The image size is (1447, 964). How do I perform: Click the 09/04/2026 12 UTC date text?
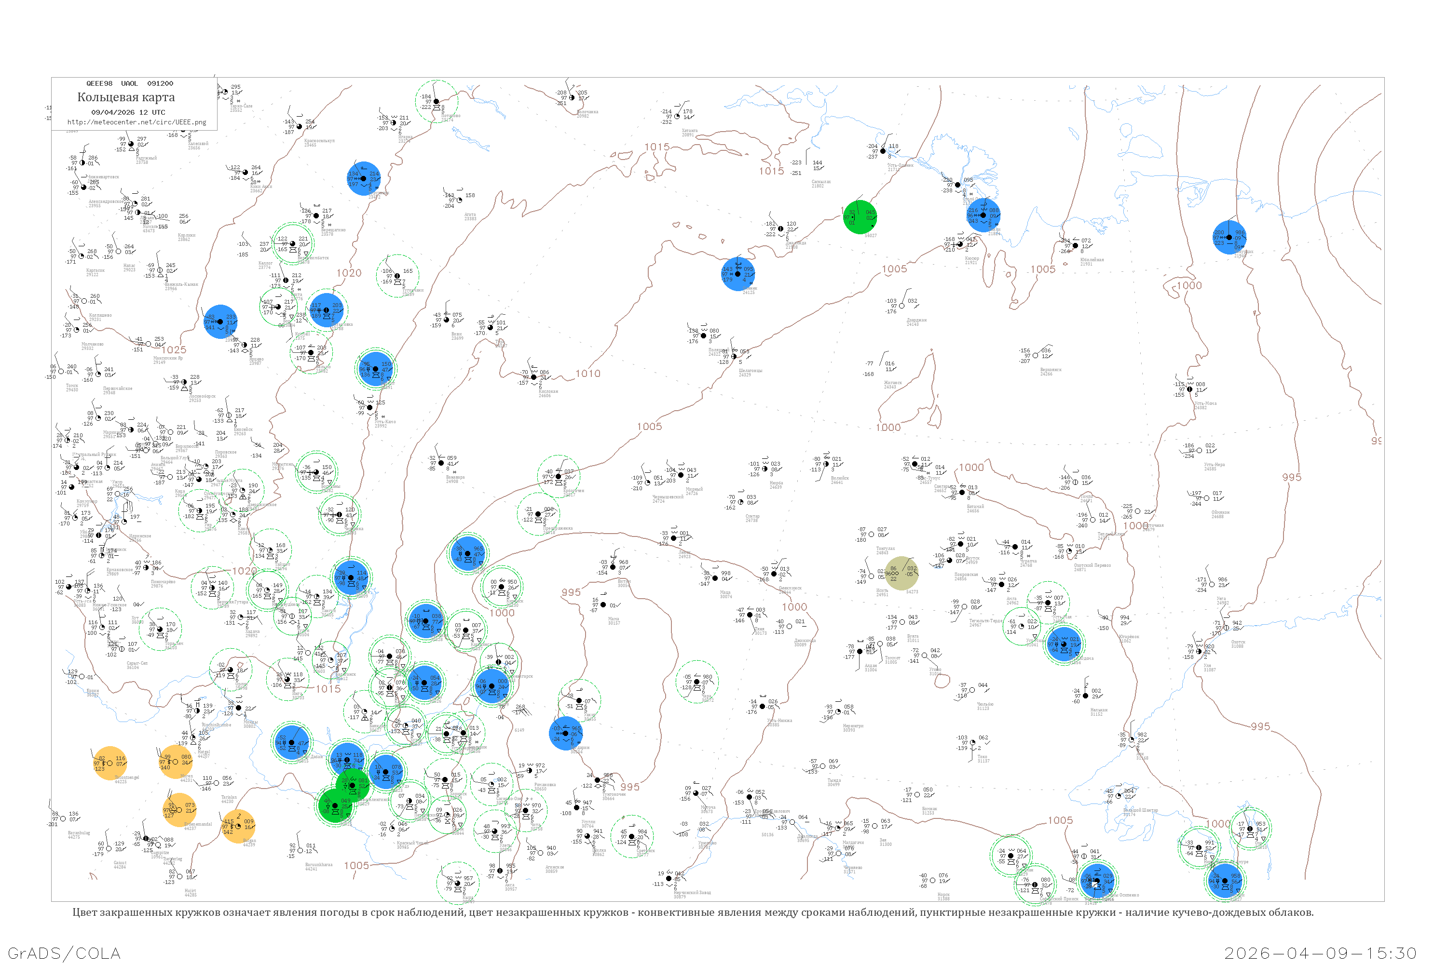click(128, 112)
